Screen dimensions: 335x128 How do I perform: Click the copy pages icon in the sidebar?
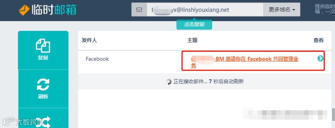tap(43, 46)
